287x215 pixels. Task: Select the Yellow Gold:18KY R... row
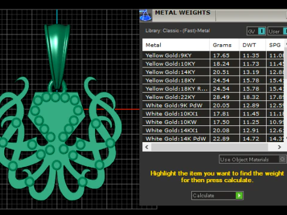213,89
